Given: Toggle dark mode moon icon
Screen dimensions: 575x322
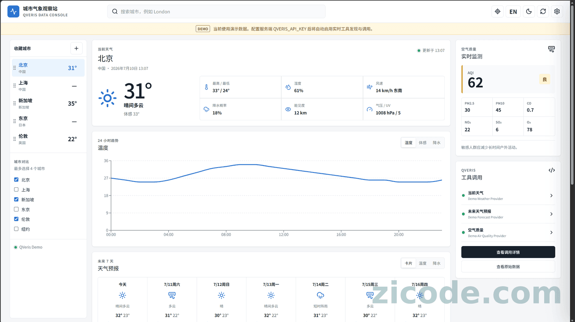Looking at the screenshot, I should [529, 11].
